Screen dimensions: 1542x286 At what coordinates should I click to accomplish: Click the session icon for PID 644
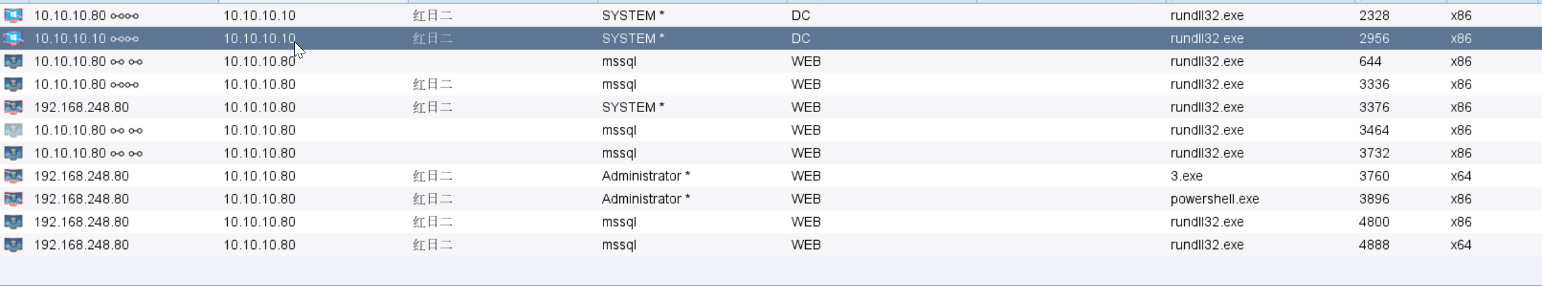click(13, 61)
